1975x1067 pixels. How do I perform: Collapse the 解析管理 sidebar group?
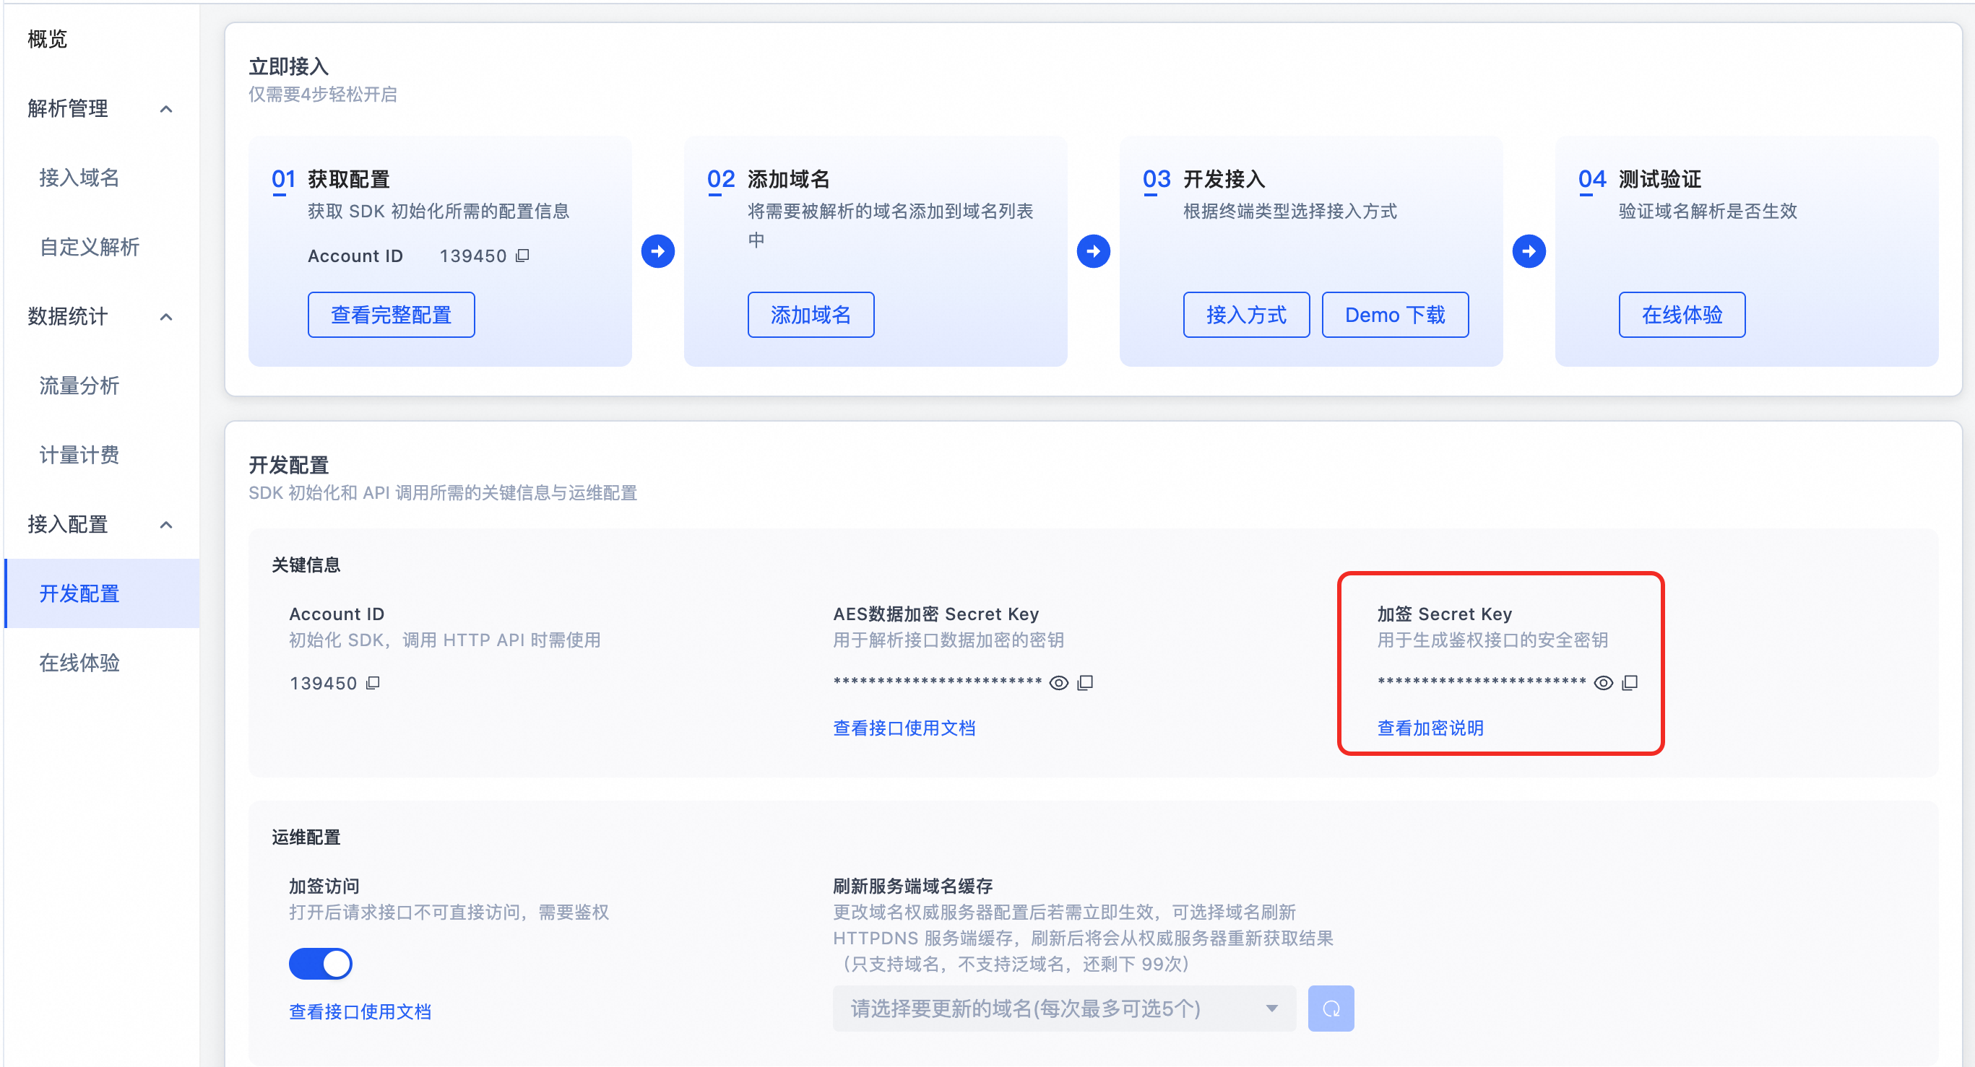point(166,109)
